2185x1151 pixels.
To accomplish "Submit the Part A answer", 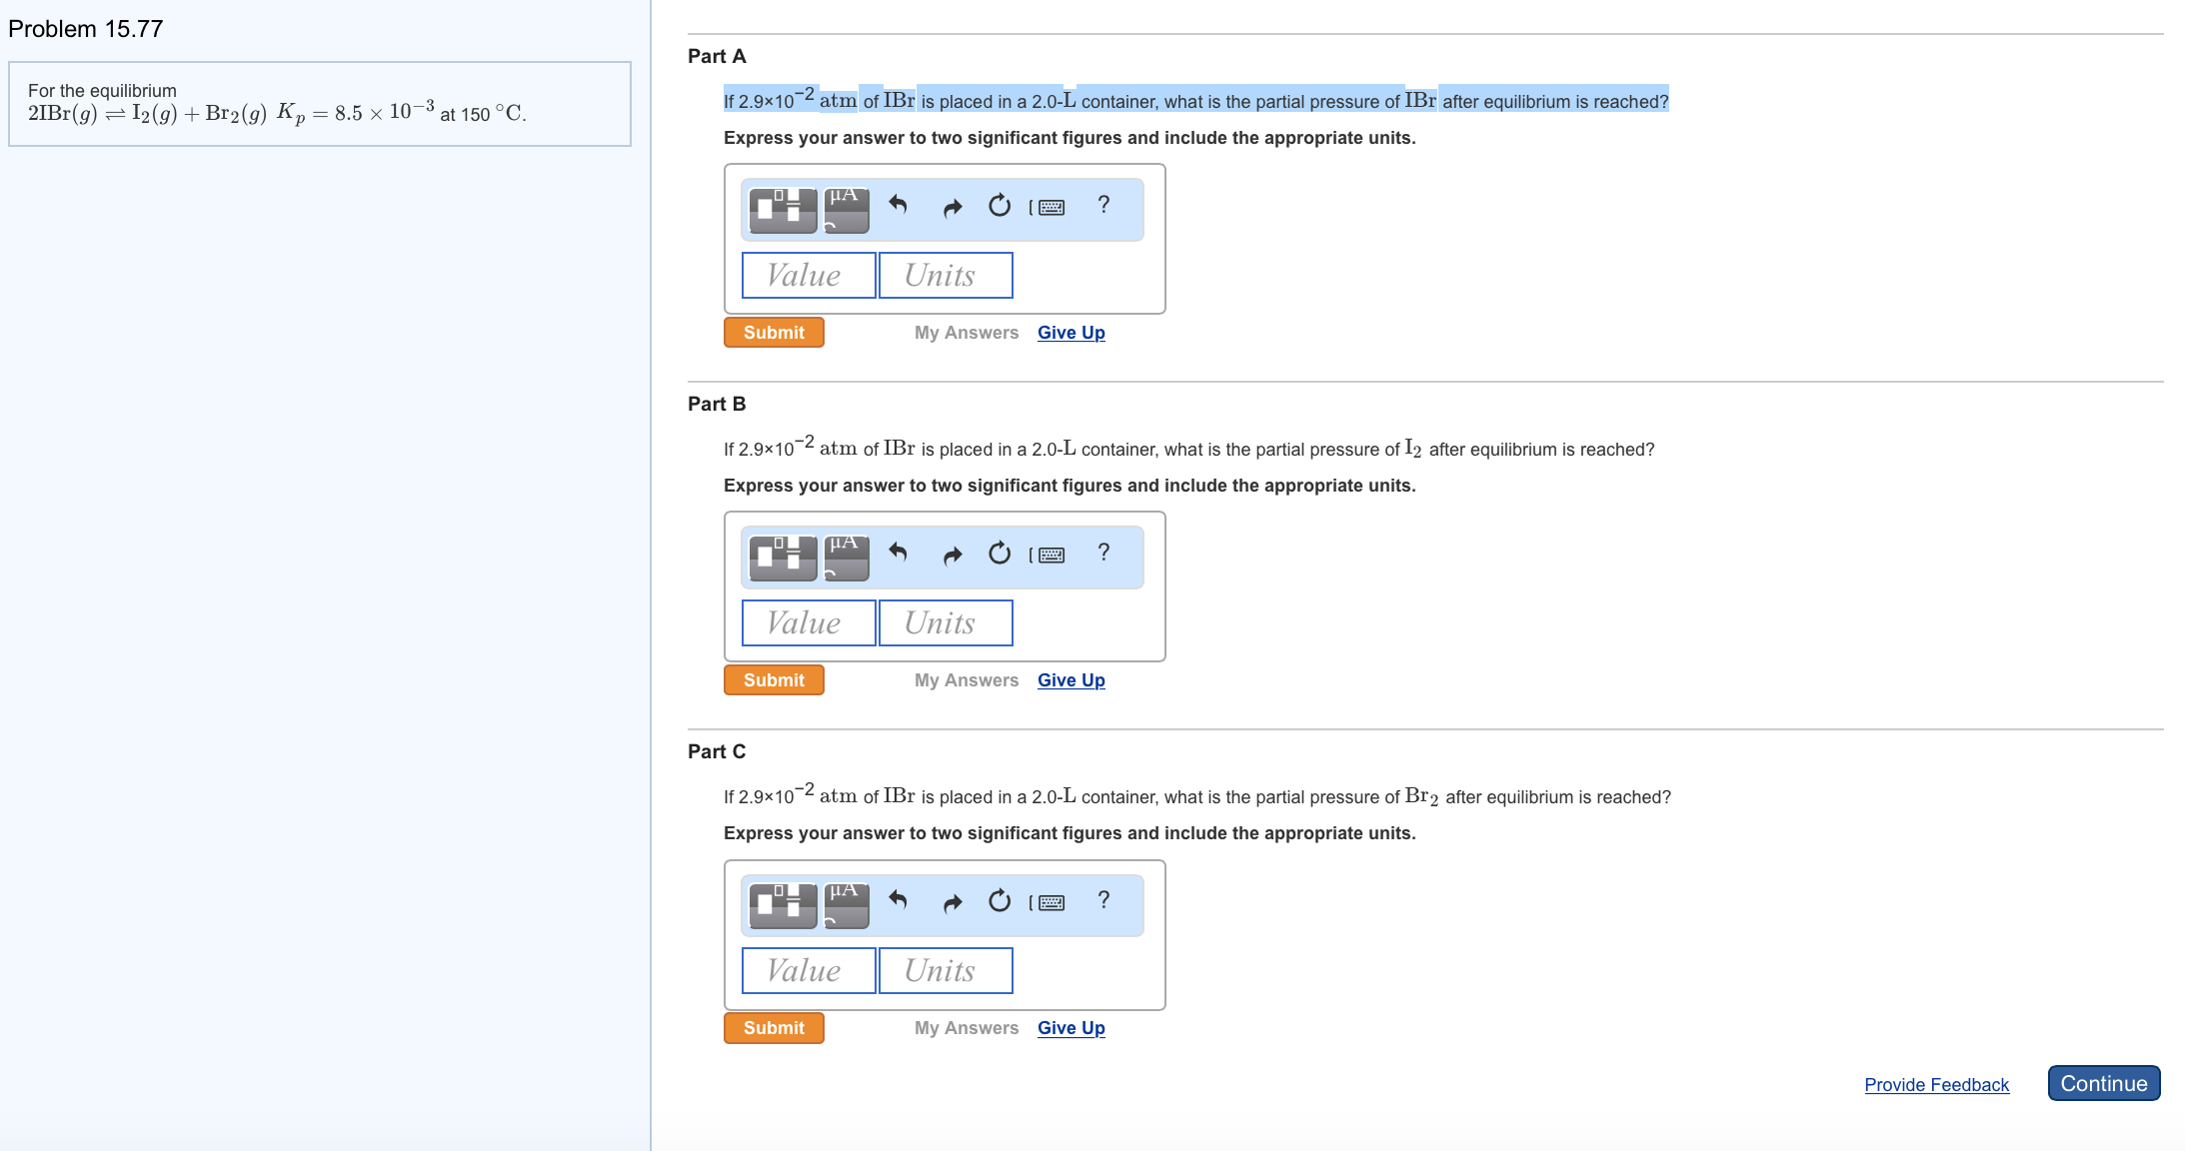I will pyautogui.click(x=774, y=332).
